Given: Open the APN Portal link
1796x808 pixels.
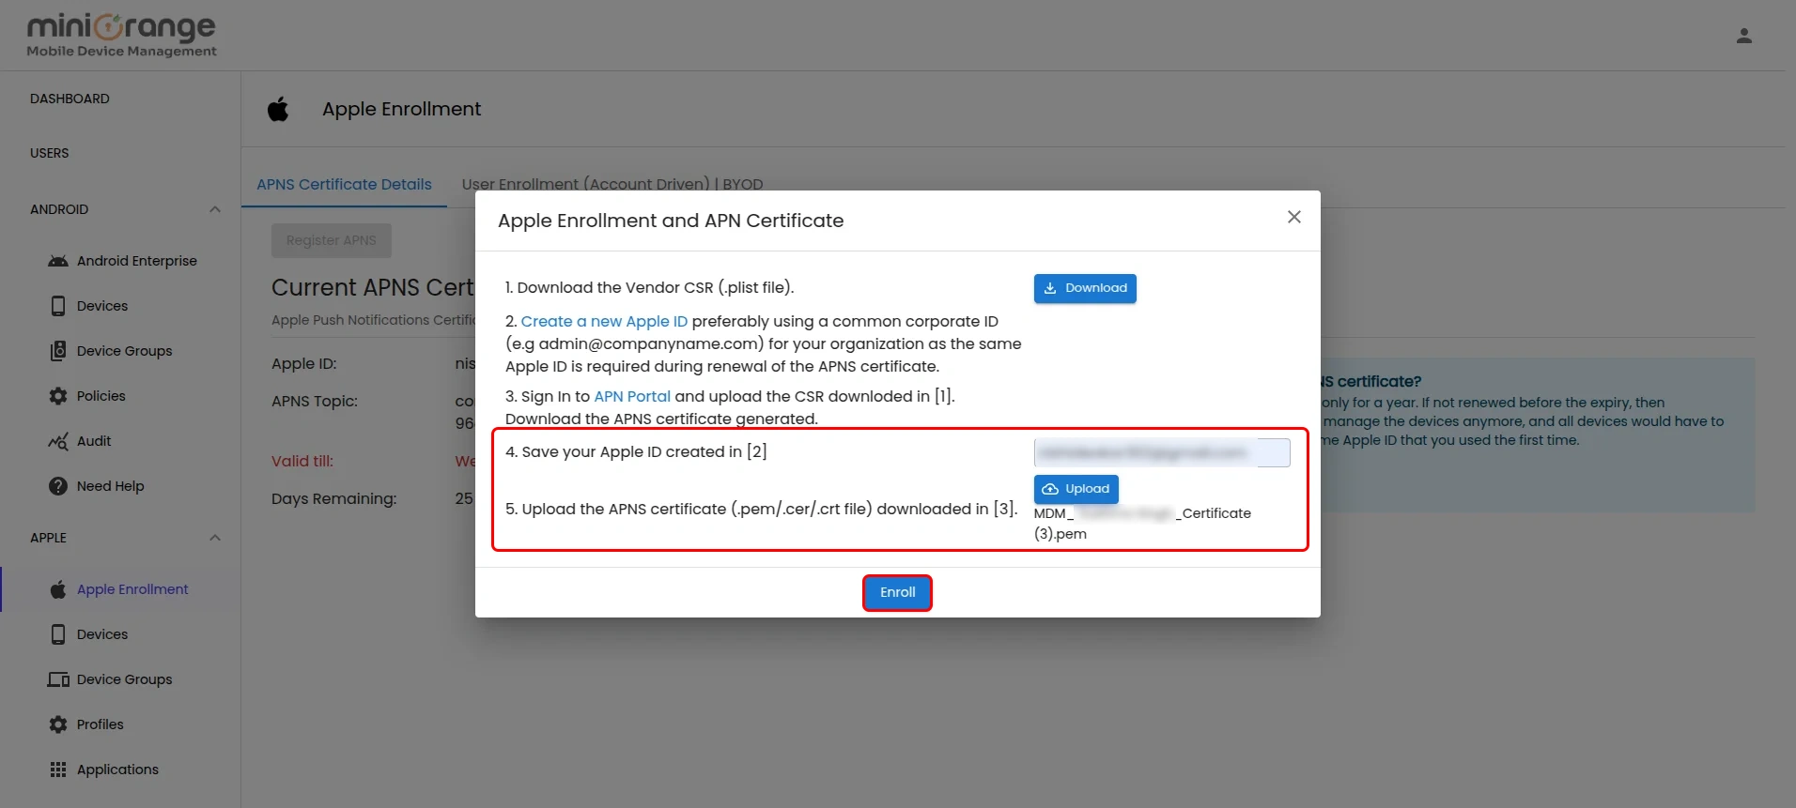Looking at the screenshot, I should [632, 396].
